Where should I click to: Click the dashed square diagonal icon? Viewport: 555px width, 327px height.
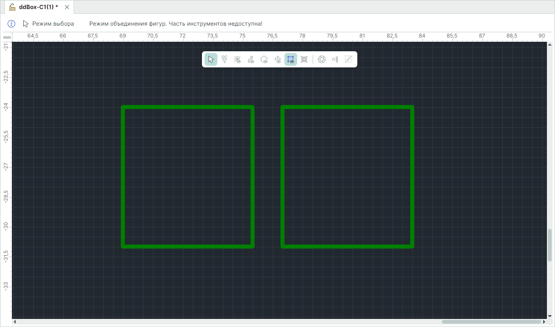348,59
